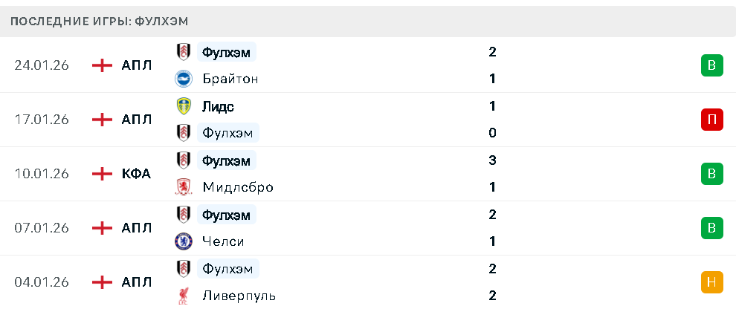Click the КФА competition label
This screenshot has height=309, width=736.
click(136, 174)
